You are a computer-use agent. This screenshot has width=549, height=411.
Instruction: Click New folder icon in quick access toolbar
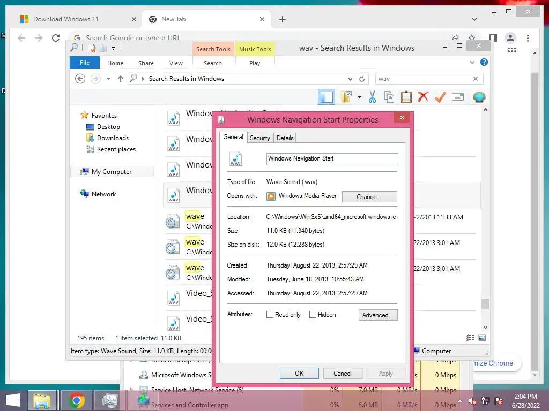103,48
